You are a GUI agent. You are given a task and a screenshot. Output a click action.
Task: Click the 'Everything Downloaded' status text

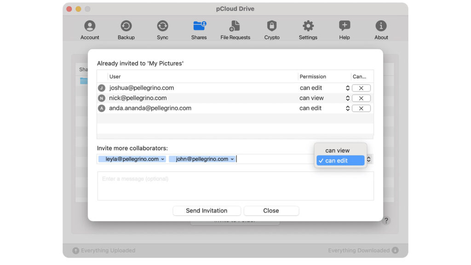point(359,250)
